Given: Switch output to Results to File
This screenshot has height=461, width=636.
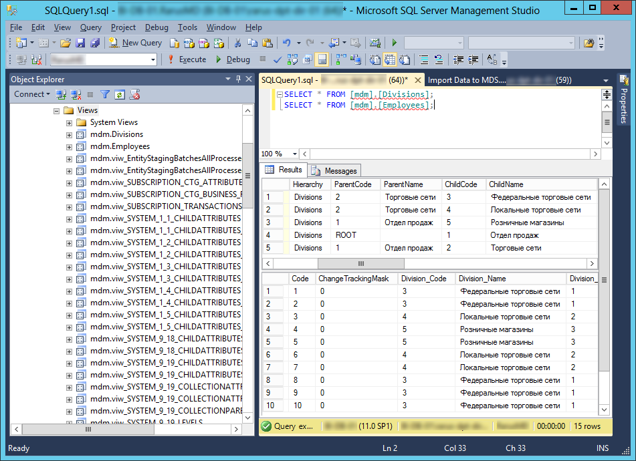Looking at the screenshot, I should coord(405,59).
